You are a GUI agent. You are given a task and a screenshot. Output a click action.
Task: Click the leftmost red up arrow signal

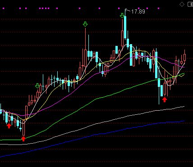click(x=9, y=126)
